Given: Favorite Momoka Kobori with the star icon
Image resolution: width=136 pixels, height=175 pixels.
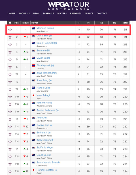Looking at the screenshot, I should [10, 30].
